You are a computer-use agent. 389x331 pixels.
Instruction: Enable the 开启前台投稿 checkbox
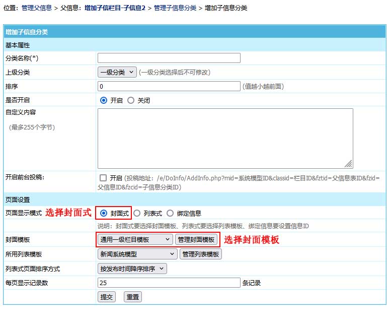(103, 178)
